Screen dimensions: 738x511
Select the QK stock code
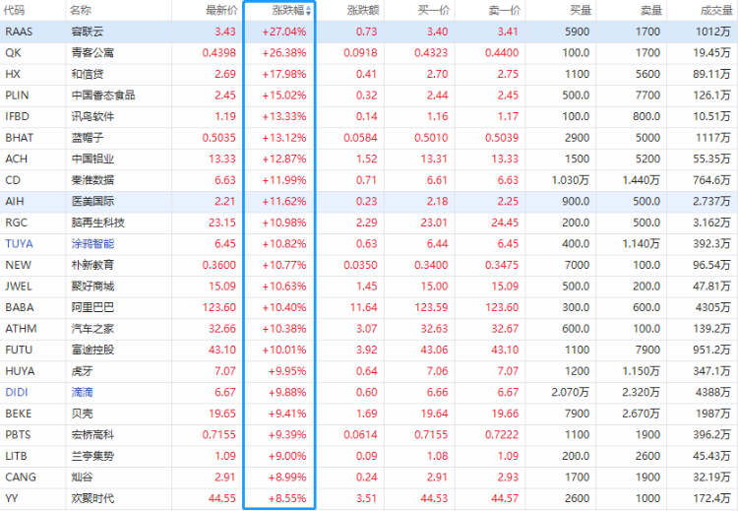[13, 53]
